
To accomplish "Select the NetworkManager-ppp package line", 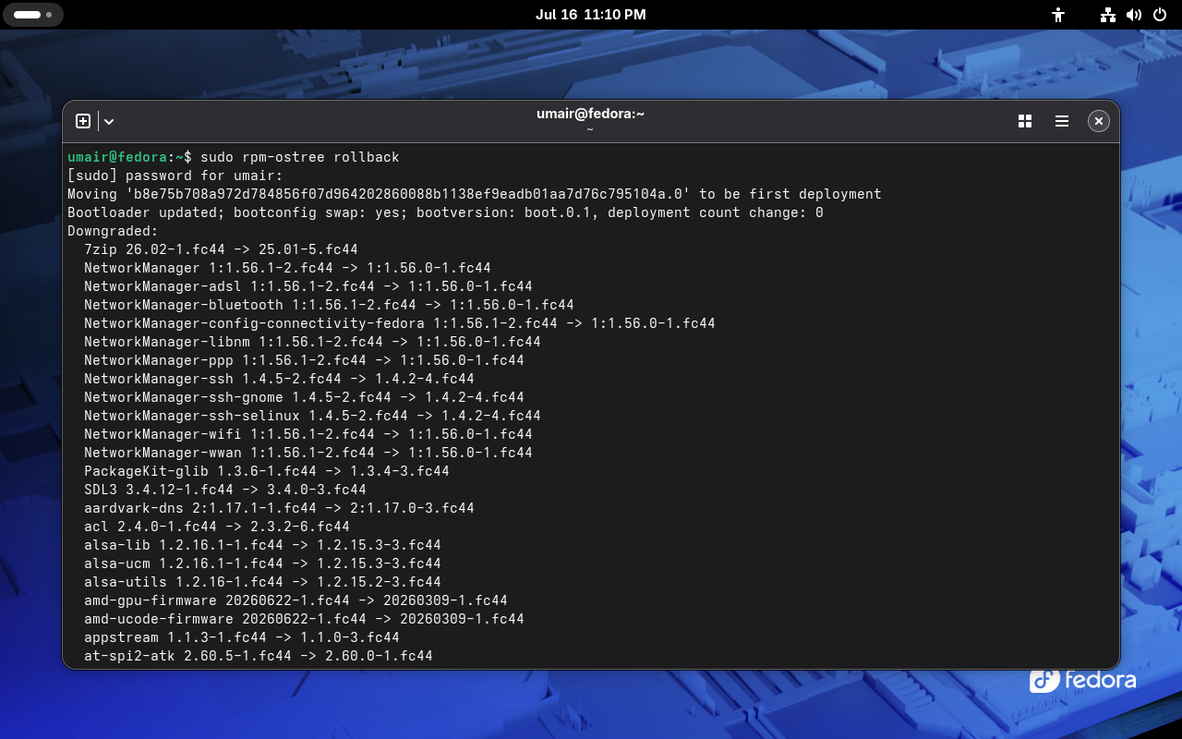I will point(304,360).
